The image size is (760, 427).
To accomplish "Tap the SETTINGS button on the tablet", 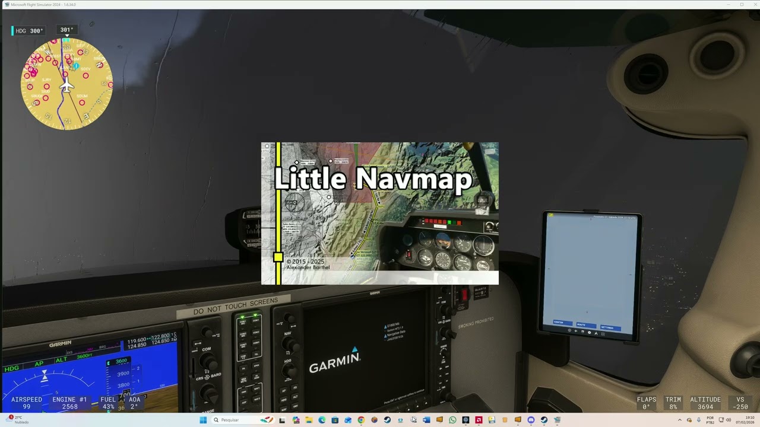I will coord(610,327).
